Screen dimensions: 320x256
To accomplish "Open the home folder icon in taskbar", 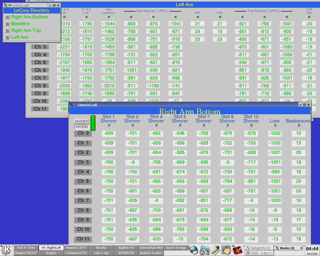I will (x=204, y=250).
